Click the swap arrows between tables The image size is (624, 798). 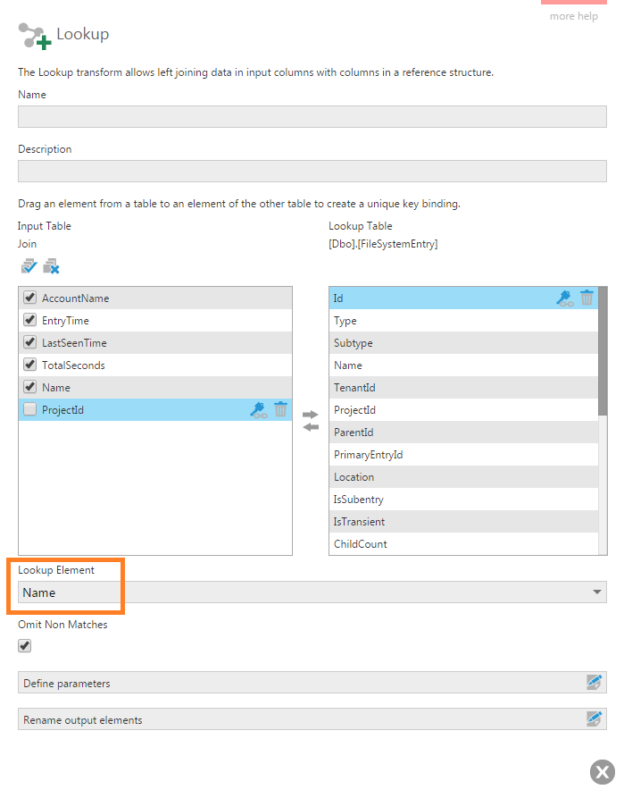(x=311, y=421)
